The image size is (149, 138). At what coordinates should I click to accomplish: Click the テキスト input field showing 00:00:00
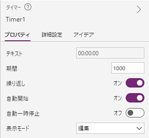coord(110,53)
